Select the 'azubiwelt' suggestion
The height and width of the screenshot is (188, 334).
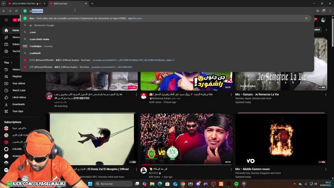coord(167,53)
